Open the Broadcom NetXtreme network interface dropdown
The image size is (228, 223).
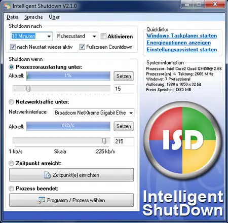pos(94,113)
